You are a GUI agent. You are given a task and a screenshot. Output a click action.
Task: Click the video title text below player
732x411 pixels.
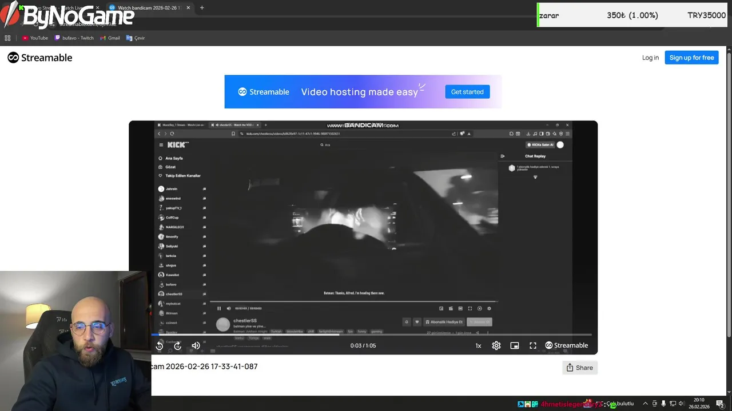coord(205,366)
